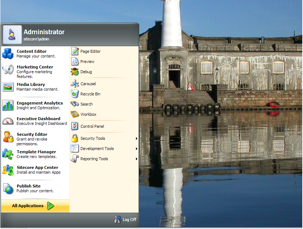Open the Recycle Bin entry
Screen dimensions: 303x229
pyautogui.click(x=90, y=94)
